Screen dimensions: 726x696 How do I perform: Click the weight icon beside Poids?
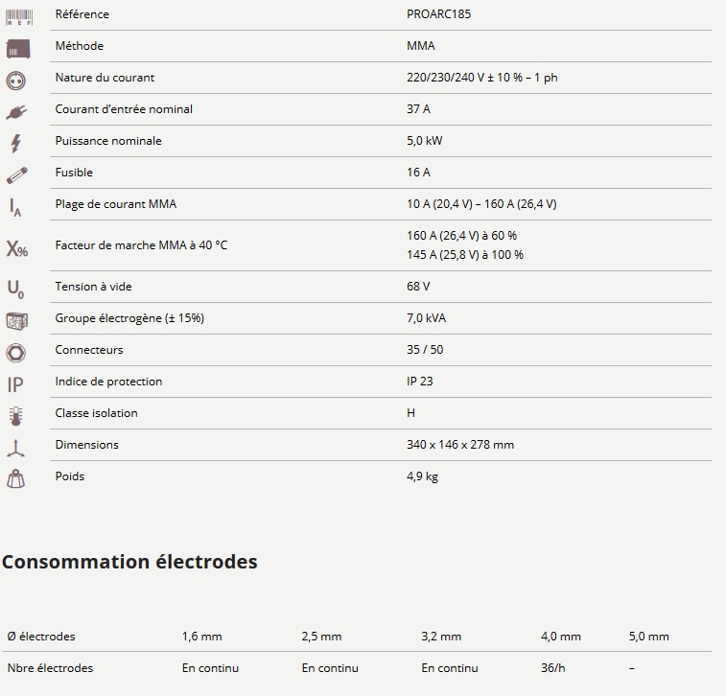[16, 478]
